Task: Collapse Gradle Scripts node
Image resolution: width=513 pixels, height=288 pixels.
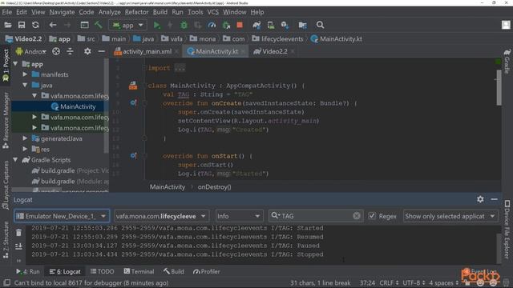Action: 15,160
